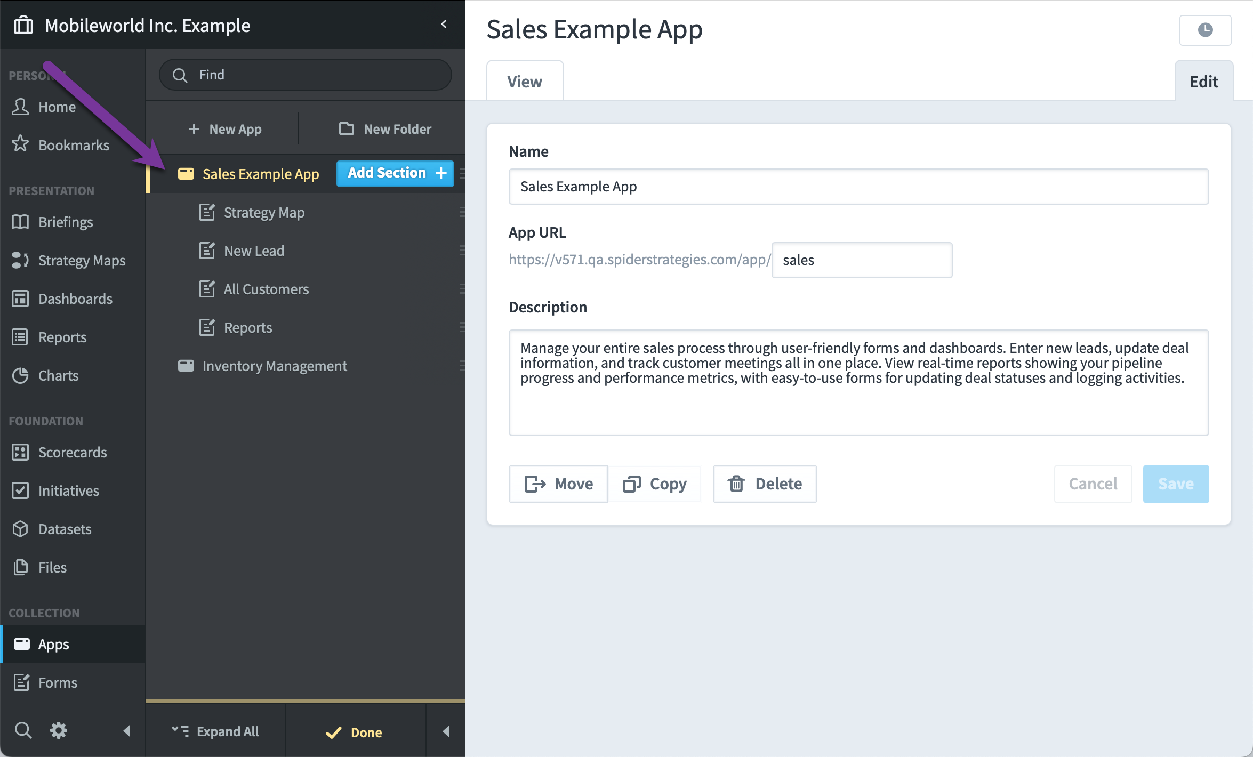Click the Briefings book icon
This screenshot has height=757, width=1253.
(x=20, y=222)
